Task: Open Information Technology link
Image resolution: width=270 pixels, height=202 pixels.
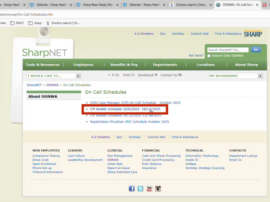Action: click(202, 156)
